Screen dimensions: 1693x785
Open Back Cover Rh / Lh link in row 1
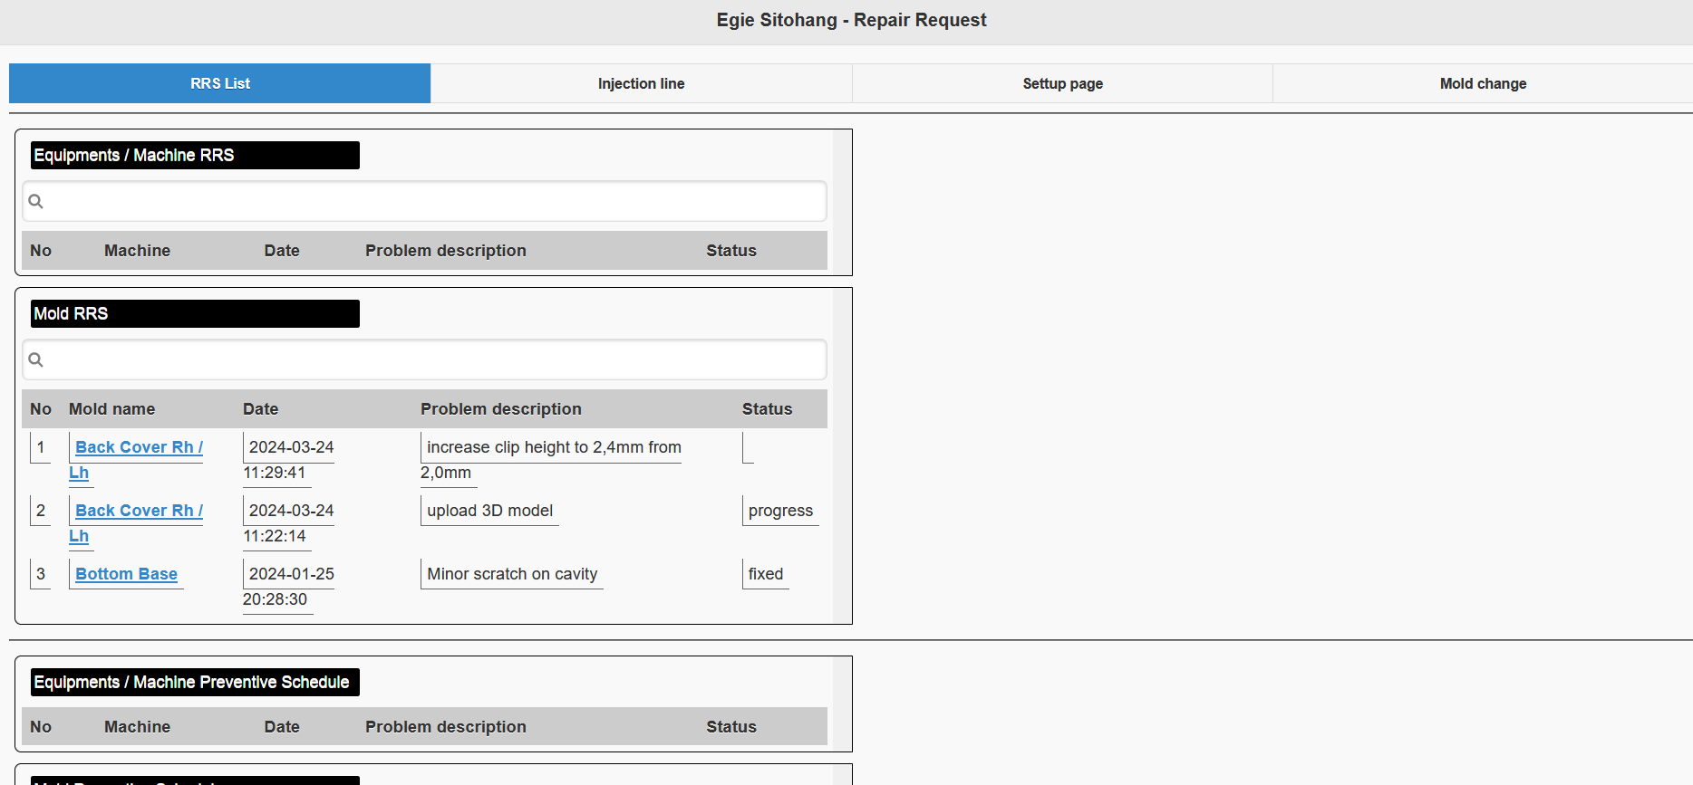pos(139,447)
